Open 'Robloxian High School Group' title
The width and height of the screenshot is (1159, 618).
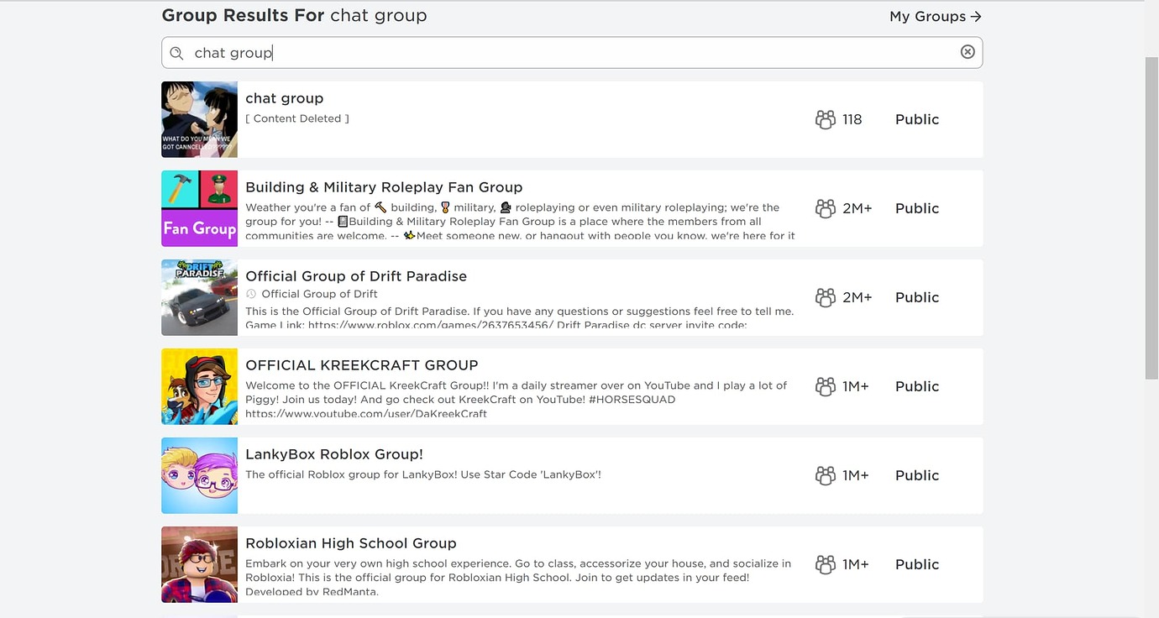351,543
